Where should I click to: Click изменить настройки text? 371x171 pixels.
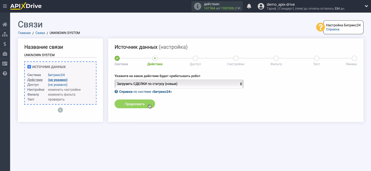(x=64, y=90)
